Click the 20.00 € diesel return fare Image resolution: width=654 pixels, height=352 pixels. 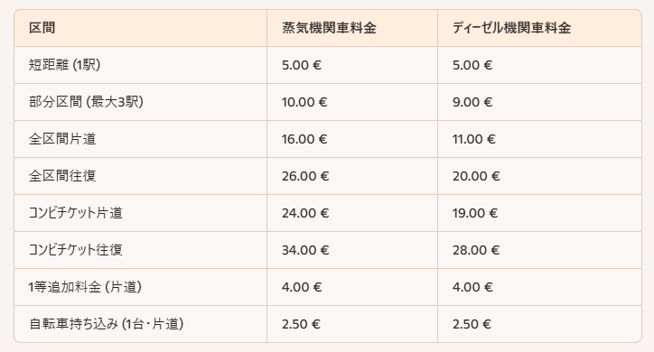476,176
